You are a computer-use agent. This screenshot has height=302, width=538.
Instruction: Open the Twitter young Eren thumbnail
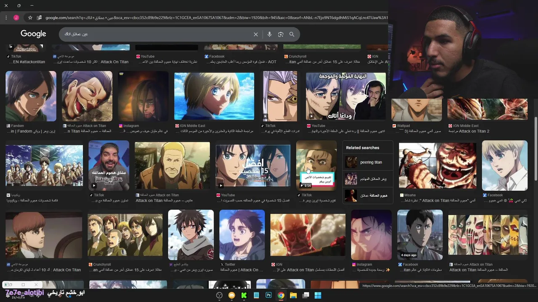242,235
